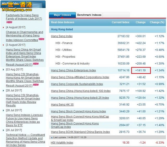Screen dimensions: 167x147
Task: Select the 18.35 volatility index value
Action: [126, 143]
